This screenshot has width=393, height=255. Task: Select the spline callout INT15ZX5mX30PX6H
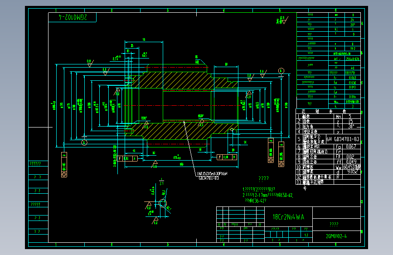(x=212, y=174)
